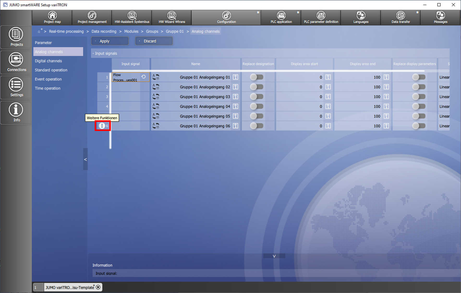Click the Info sidebar icon
461x293 pixels.
[16, 113]
